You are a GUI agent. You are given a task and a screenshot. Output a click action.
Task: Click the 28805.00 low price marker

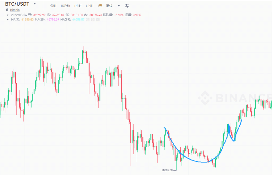(x=167, y=170)
